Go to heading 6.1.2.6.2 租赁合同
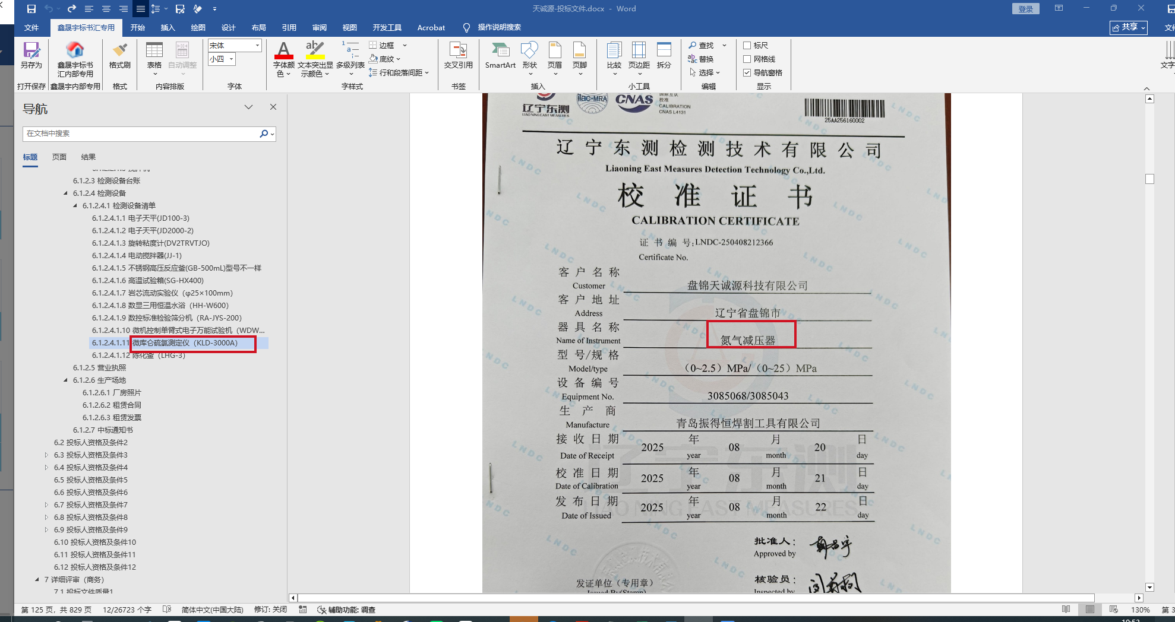The image size is (1175, 622). pos(112,405)
